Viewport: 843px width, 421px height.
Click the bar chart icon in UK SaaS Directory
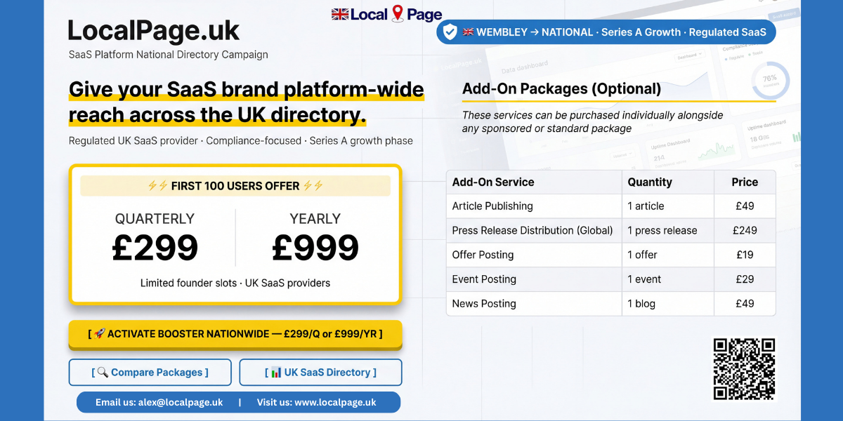pyautogui.click(x=276, y=373)
